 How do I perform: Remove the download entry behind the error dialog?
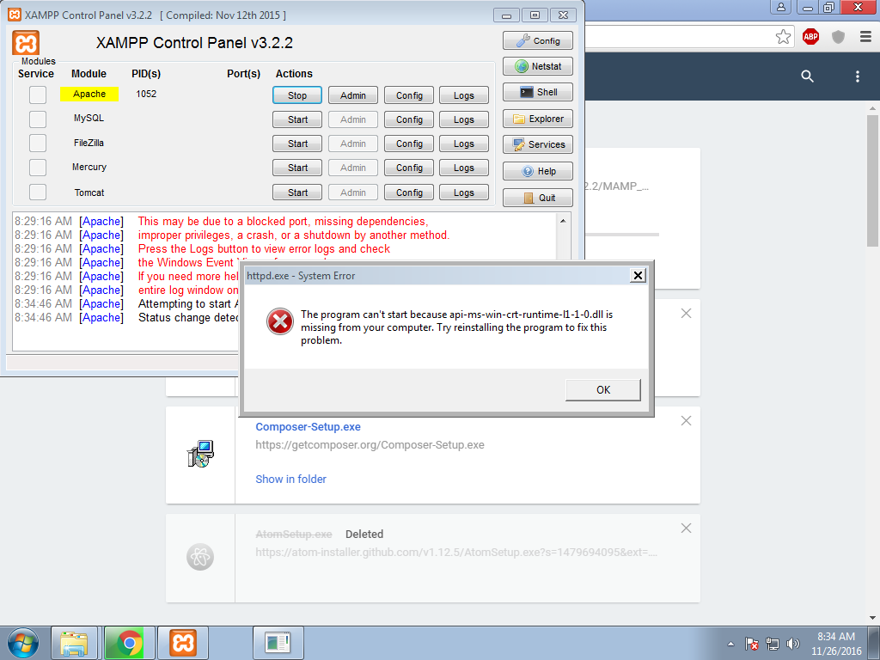click(686, 313)
